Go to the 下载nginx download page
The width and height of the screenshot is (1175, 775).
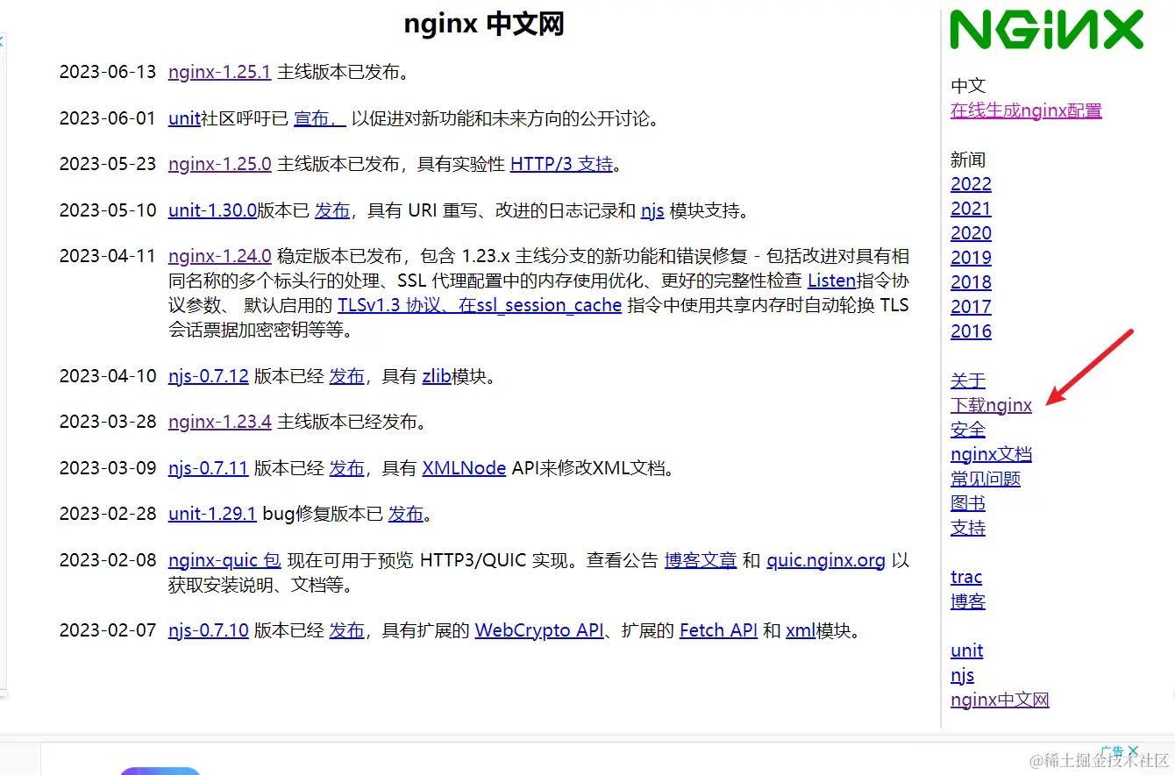(x=991, y=405)
